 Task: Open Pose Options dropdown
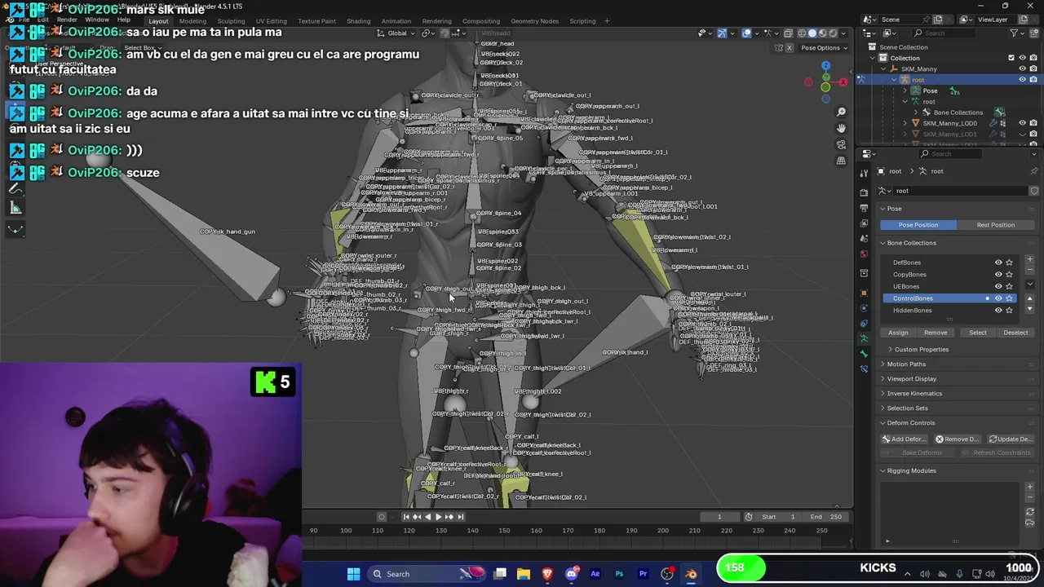click(x=825, y=47)
